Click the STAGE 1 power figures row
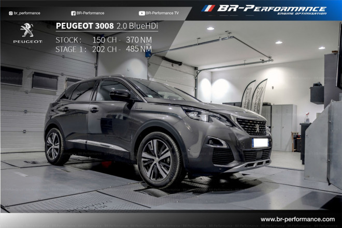342x228 pixels. pos(103,49)
